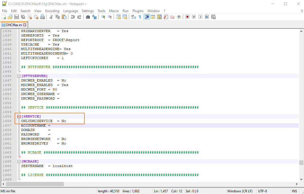
Task: Open the ? help menu
Action: [x=165, y=11]
